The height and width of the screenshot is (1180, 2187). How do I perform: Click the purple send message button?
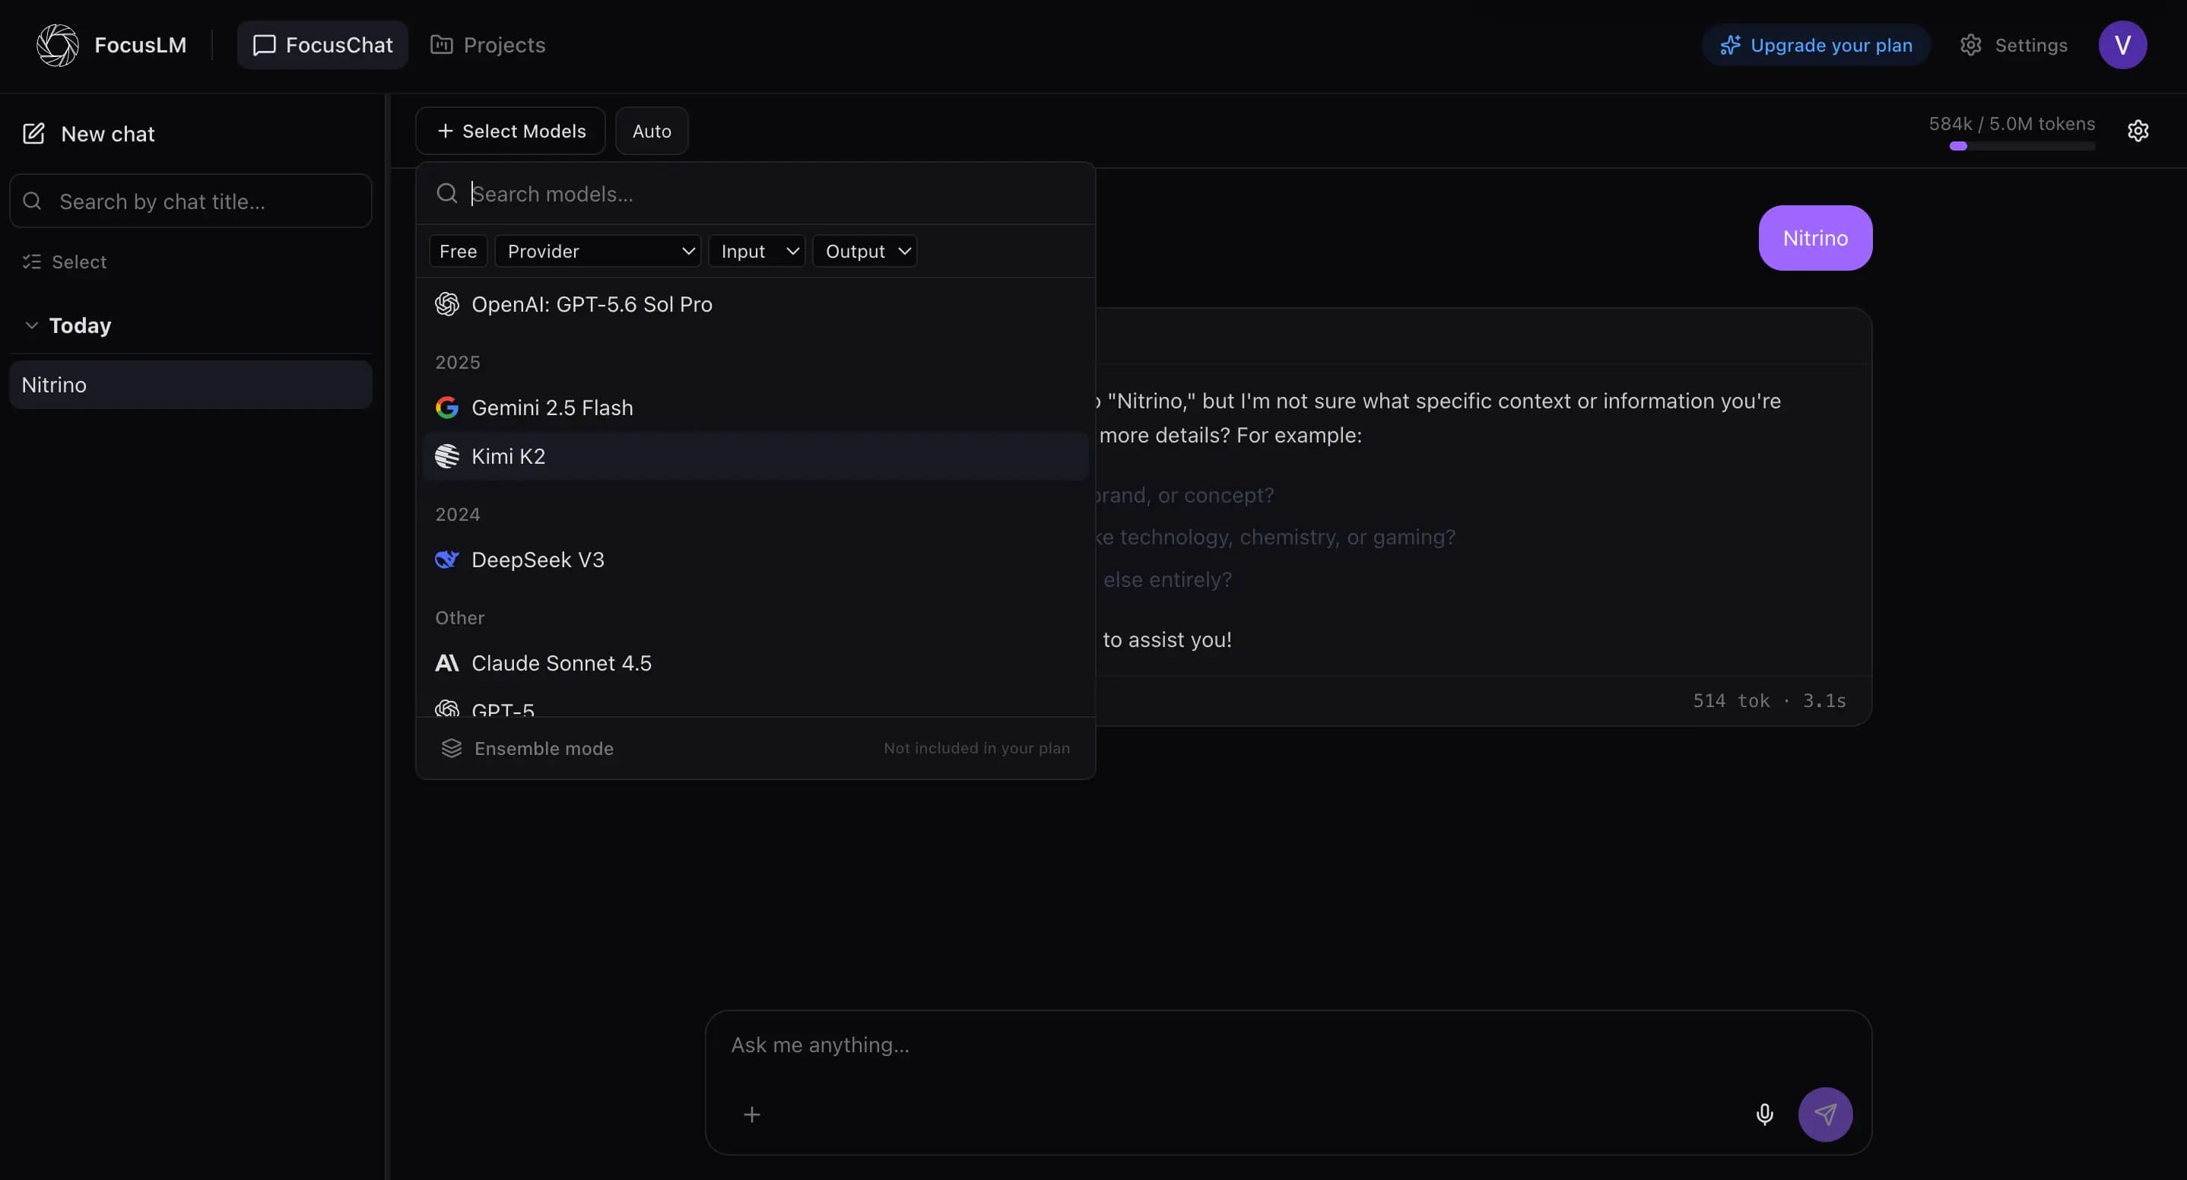tap(1825, 1115)
